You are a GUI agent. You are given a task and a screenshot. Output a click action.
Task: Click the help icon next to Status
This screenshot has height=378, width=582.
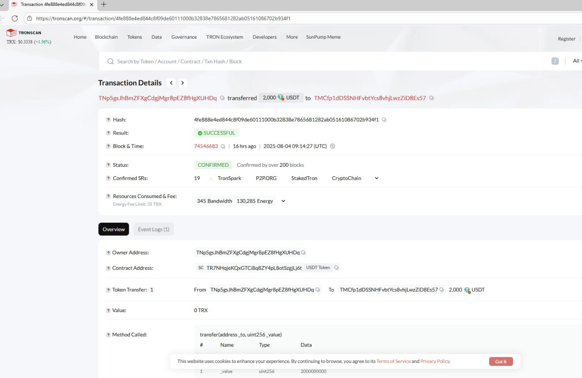click(108, 165)
